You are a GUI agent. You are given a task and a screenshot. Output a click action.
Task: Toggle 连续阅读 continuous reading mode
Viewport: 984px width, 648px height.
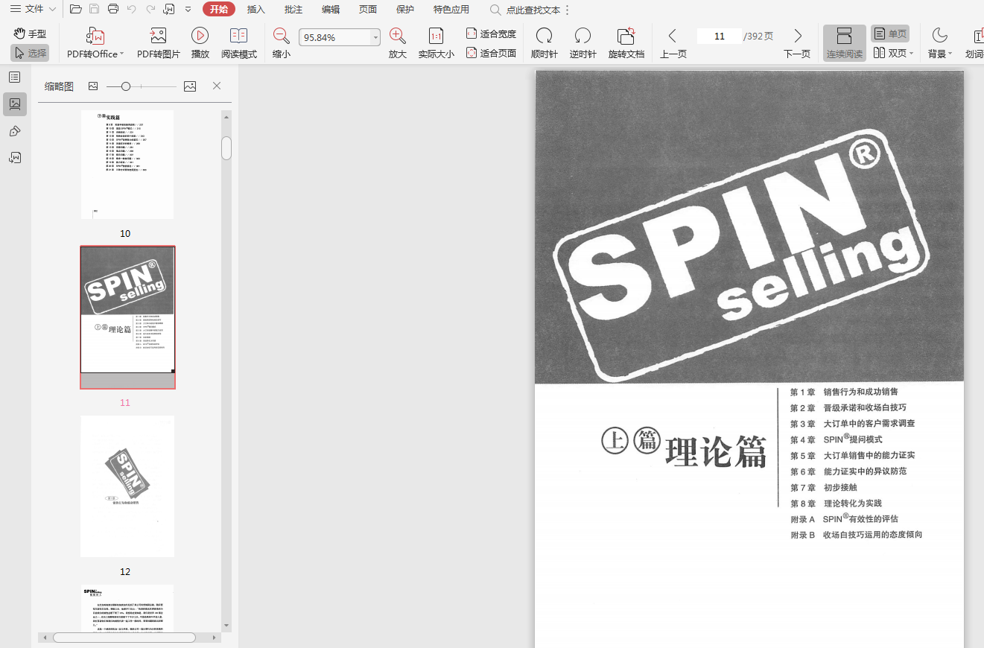(844, 42)
